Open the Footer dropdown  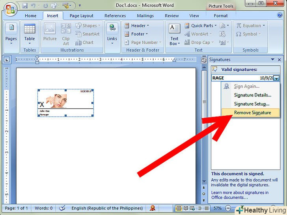pyautogui.click(x=136, y=34)
